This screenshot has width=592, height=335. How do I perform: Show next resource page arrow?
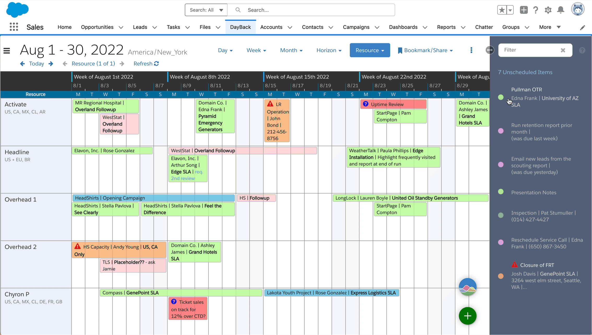[122, 63]
